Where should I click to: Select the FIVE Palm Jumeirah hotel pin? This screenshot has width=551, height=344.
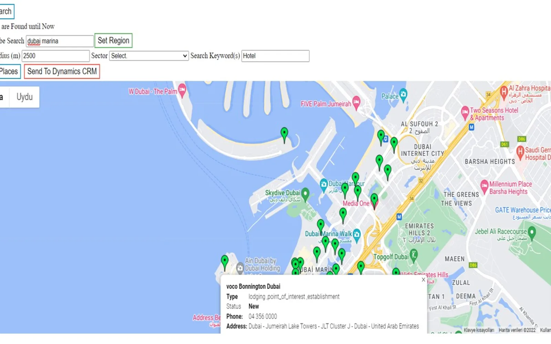pos(356,103)
